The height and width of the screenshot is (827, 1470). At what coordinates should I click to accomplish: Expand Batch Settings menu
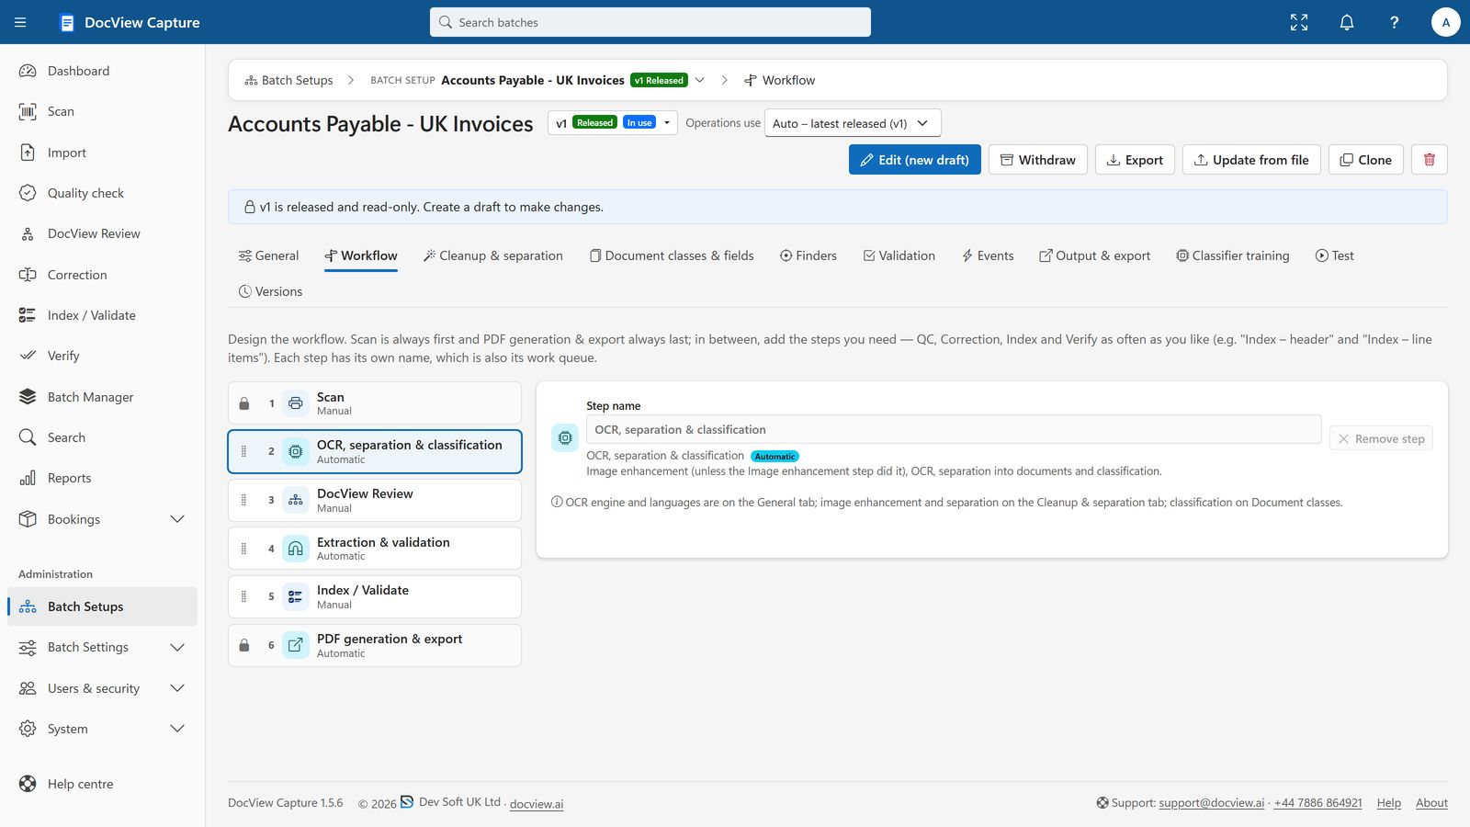click(102, 647)
